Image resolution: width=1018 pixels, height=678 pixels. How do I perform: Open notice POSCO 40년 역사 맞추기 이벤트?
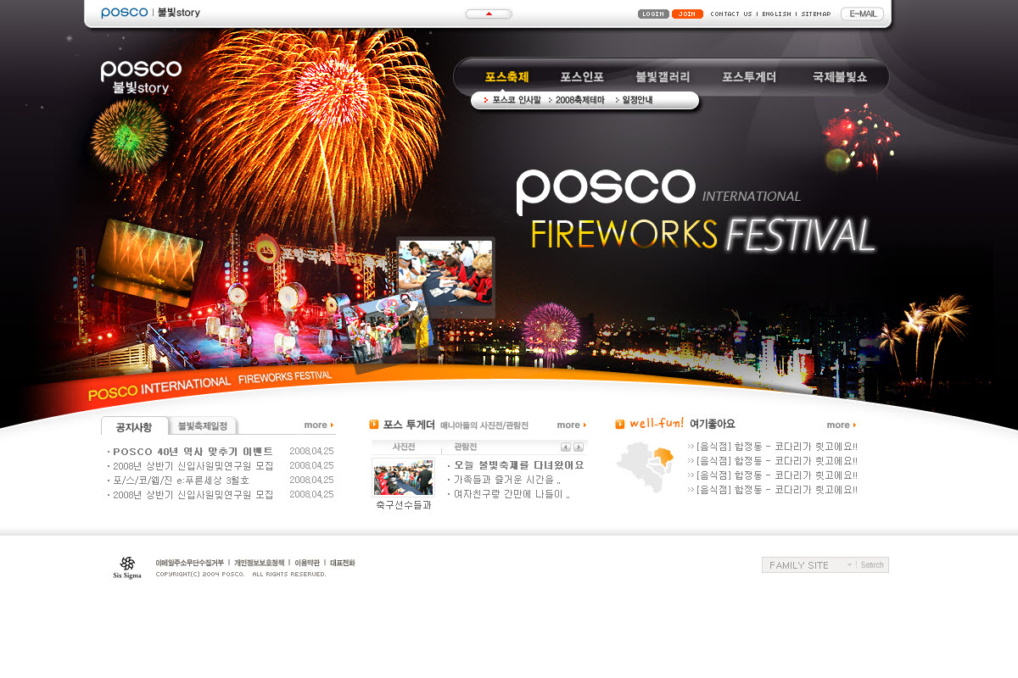pyautogui.click(x=193, y=452)
